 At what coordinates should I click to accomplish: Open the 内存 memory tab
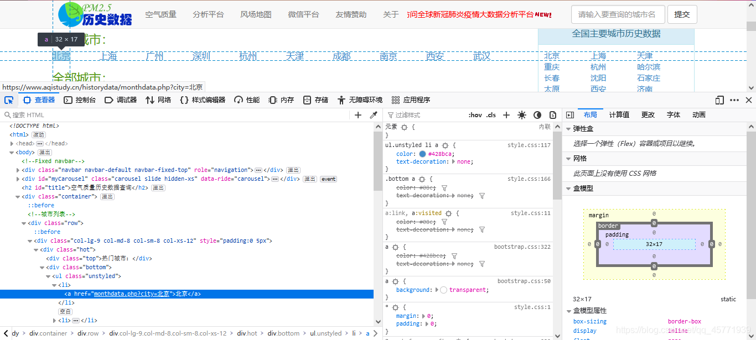281,100
